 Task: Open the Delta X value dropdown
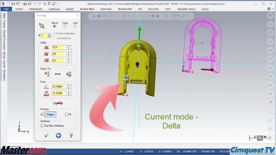[x=66, y=47]
